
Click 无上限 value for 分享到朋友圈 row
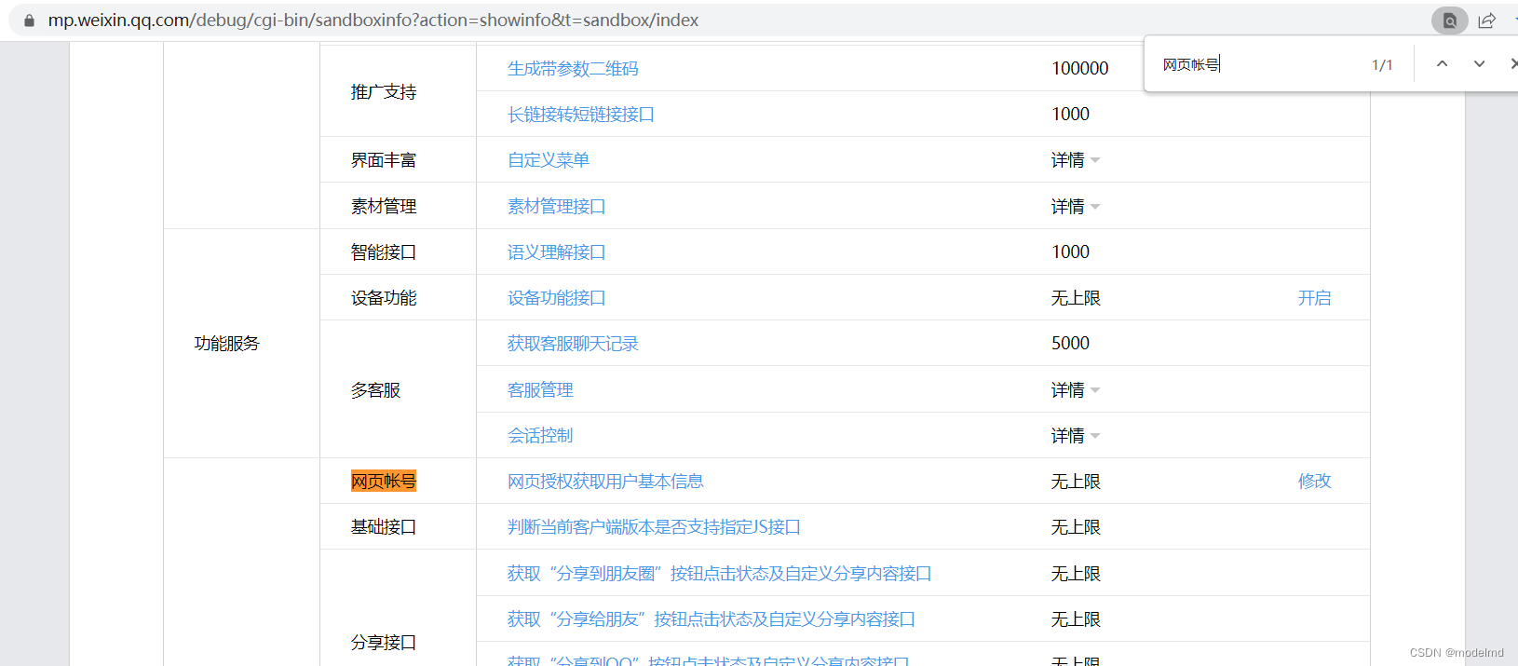1076,573
